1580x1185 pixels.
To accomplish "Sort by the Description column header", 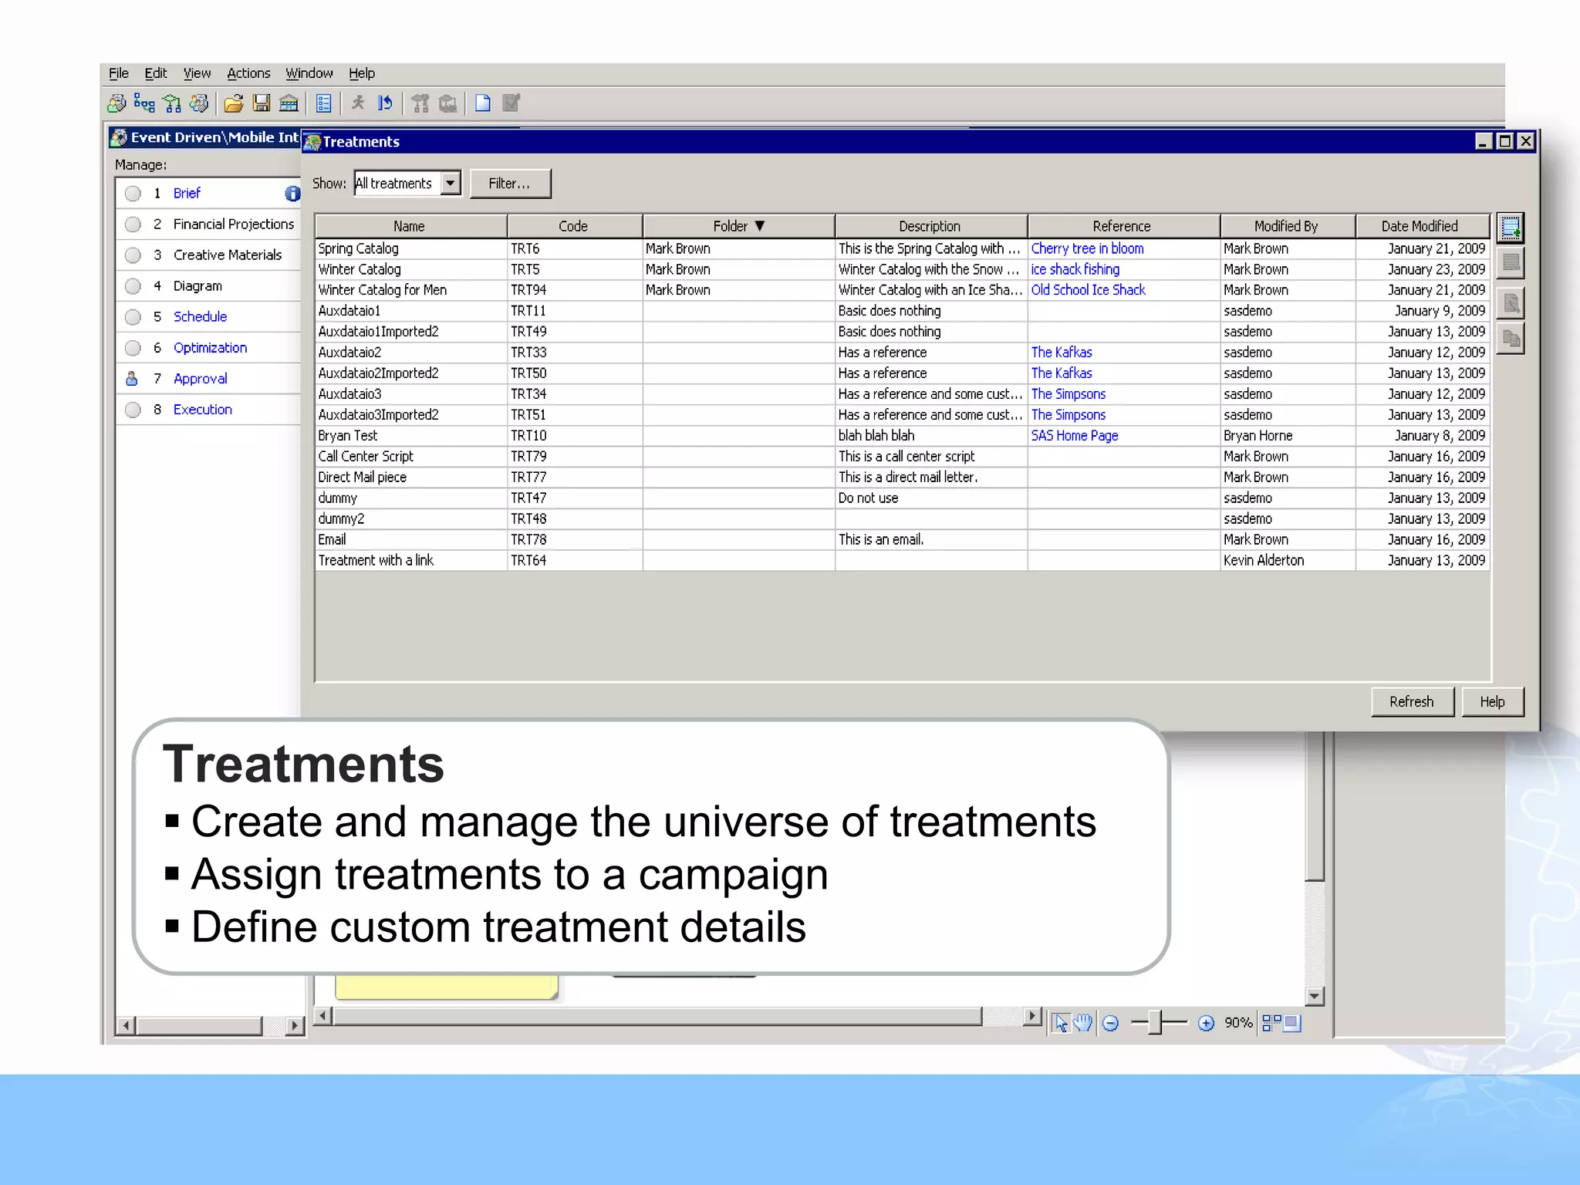I will tap(930, 226).
